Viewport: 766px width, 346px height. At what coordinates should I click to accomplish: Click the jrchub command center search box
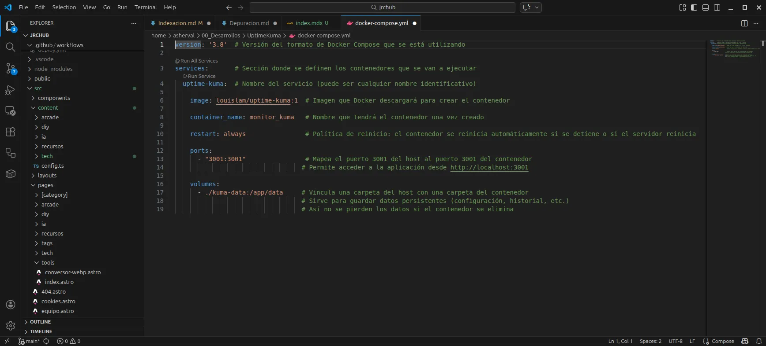point(383,7)
